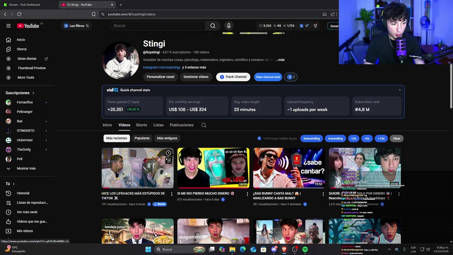Filter outlier score by >2x
This screenshot has width=453, height=255.
pyautogui.click(x=354, y=138)
